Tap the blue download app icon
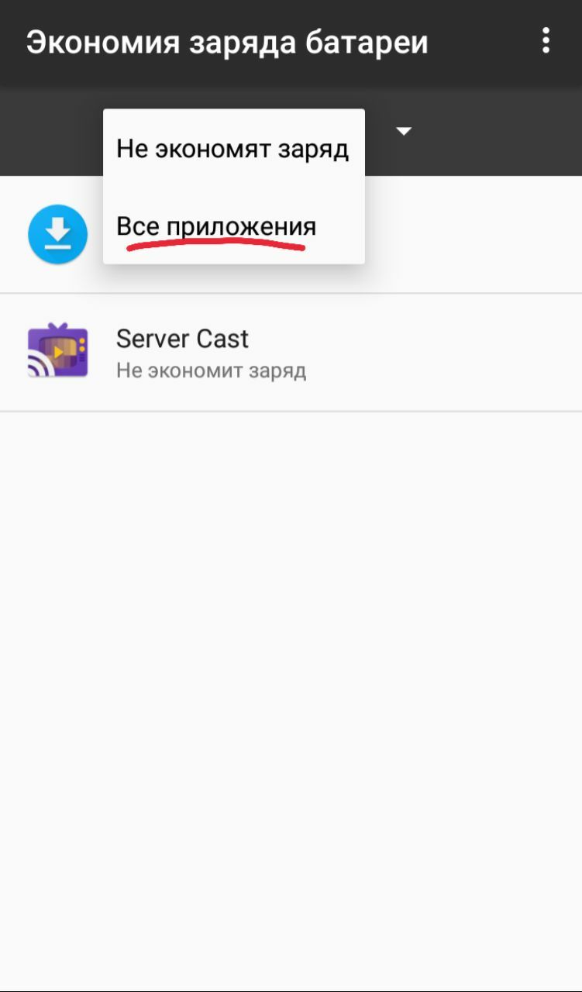The height and width of the screenshot is (992, 582). (x=57, y=234)
